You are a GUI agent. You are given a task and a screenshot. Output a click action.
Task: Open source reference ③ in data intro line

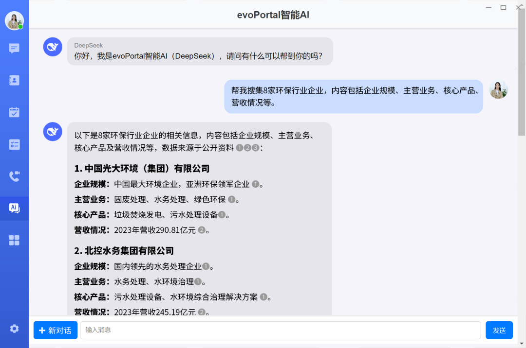click(x=256, y=147)
